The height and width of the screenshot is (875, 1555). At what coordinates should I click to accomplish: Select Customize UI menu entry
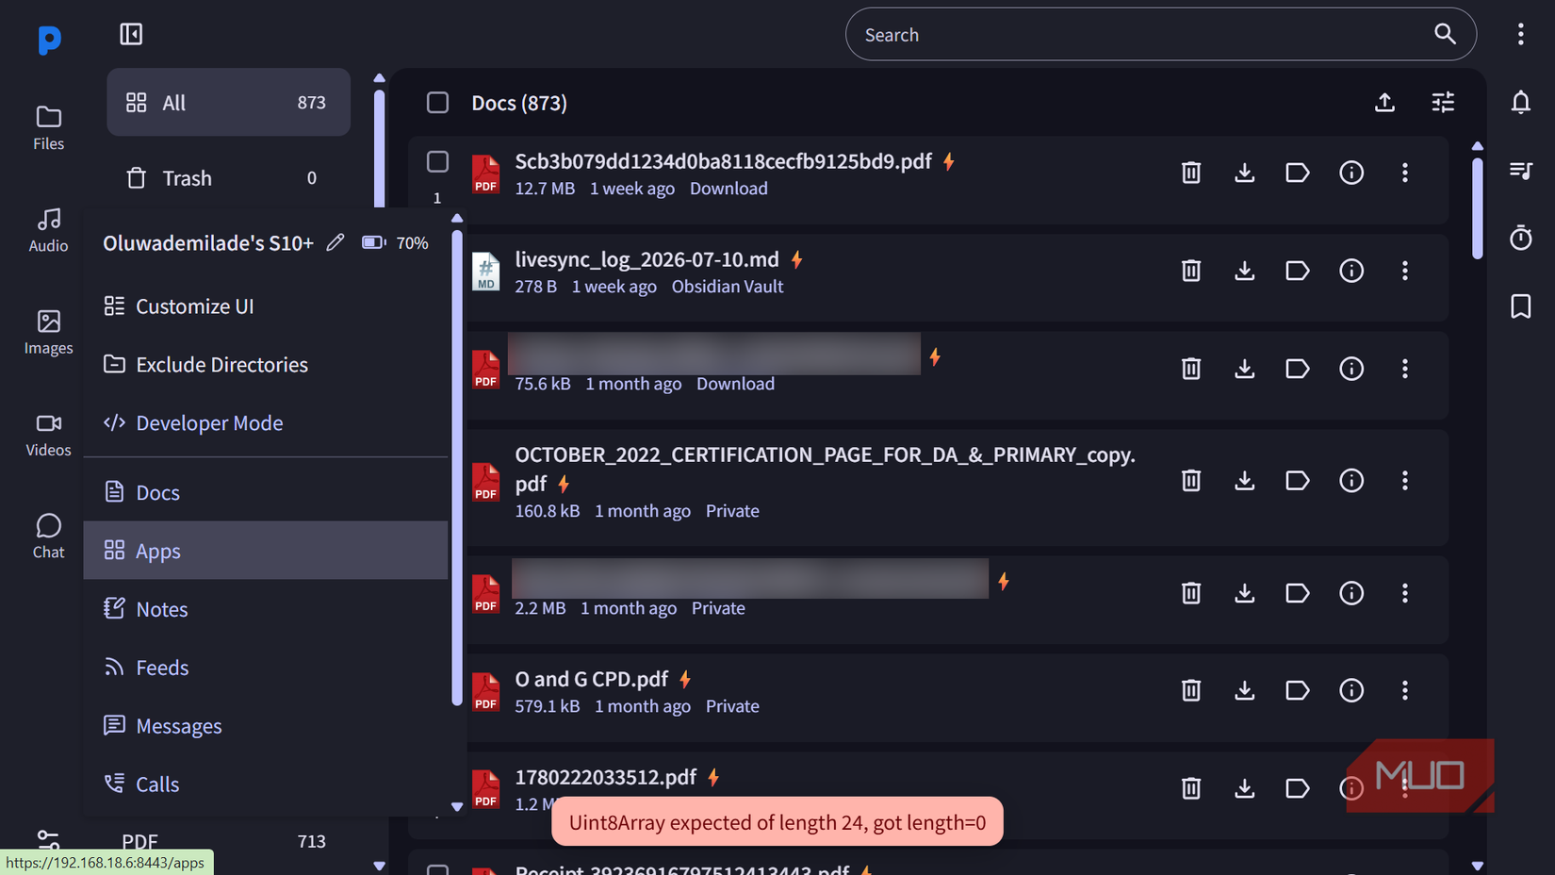coord(266,306)
